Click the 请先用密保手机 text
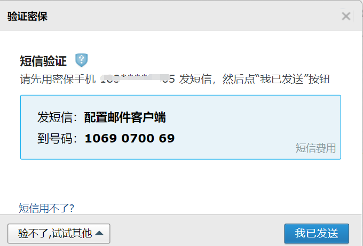This screenshot has height=246, width=363. pyautogui.click(x=58, y=79)
